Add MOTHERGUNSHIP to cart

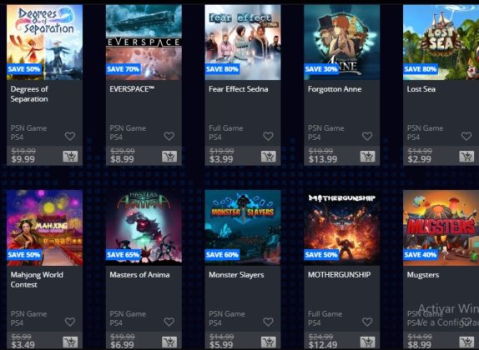pos(367,342)
